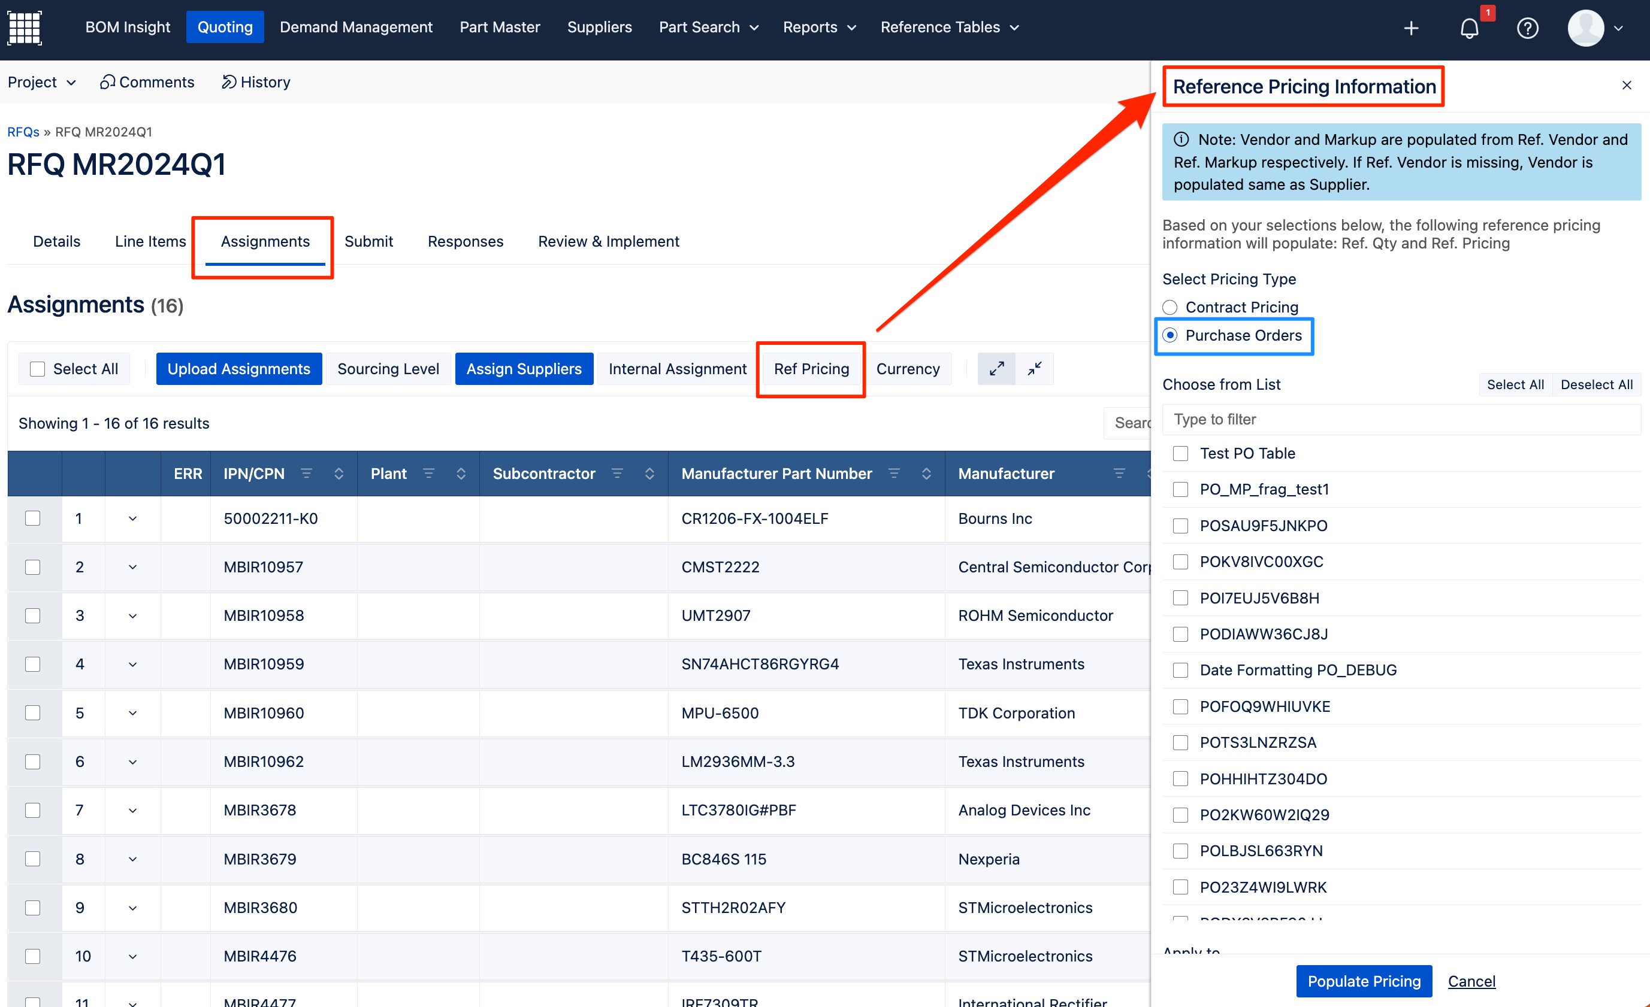Screen dimensions: 1650x1007
Task: Filter the Manufacturer Part Number column
Action: tap(894, 473)
